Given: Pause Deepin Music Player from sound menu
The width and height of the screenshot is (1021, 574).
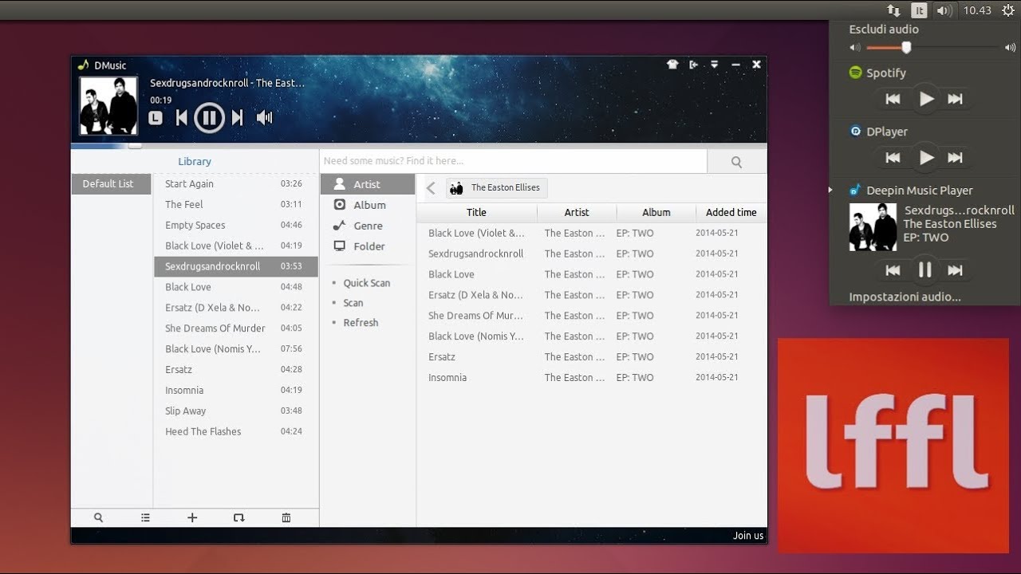Looking at the screenshot, I should click(925, 270).
